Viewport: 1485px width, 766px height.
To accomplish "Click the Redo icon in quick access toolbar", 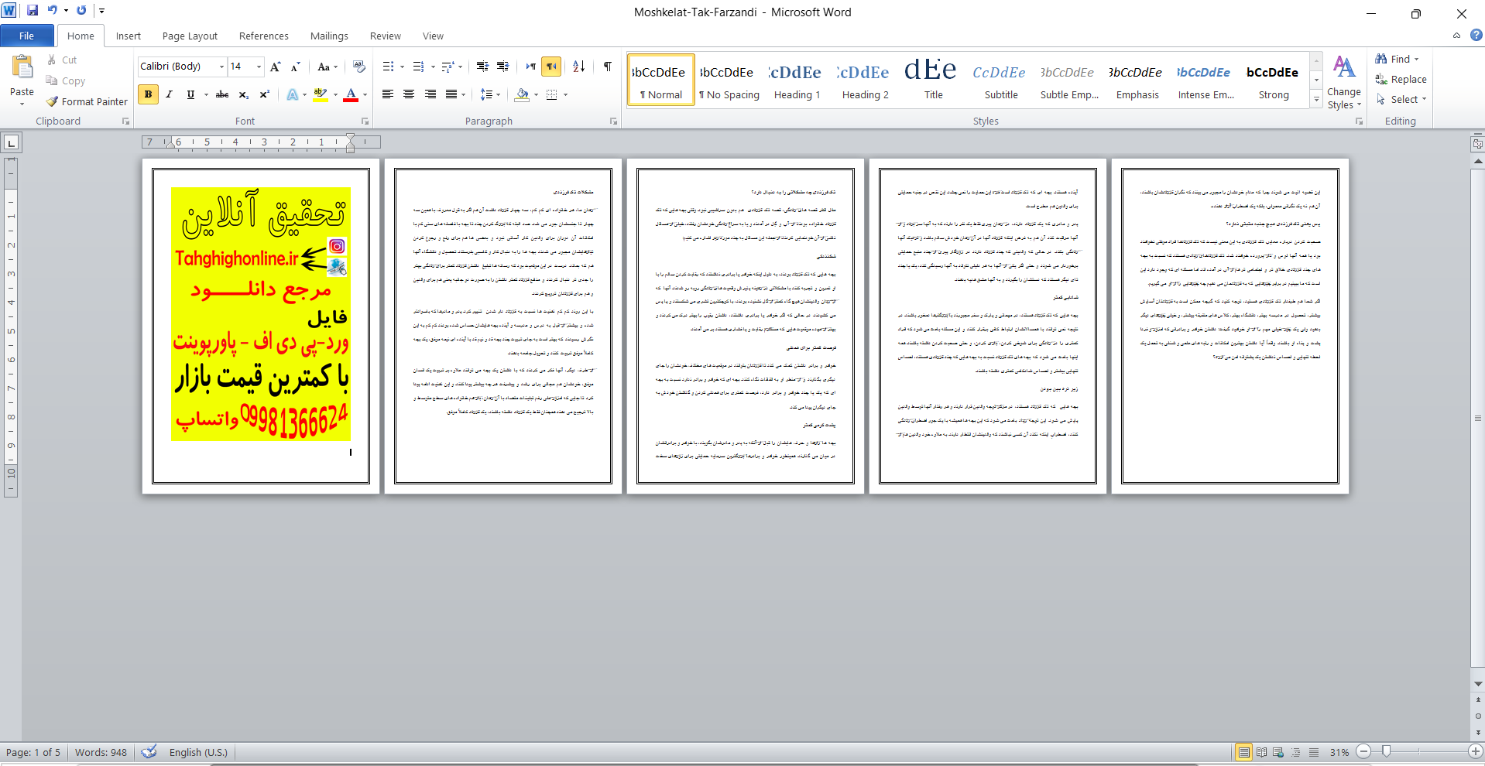I will [x=81, y=11].
